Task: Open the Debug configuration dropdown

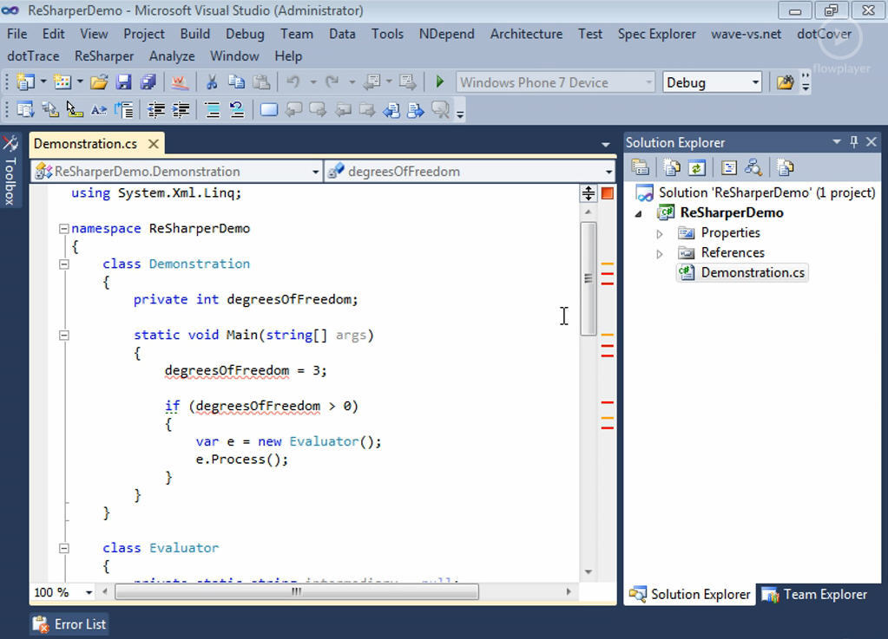Action: (x=755, y=82)
